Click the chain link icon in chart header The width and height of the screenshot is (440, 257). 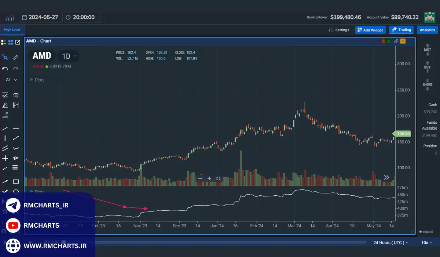coord(396,41)
